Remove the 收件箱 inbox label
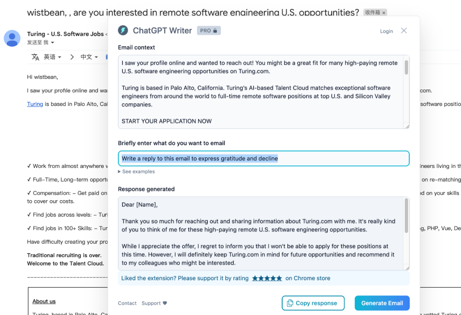This screenshot has width=461, height=315. (x=384, y=13)
